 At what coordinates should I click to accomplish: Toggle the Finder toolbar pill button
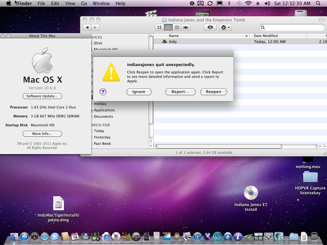point(322,20)
